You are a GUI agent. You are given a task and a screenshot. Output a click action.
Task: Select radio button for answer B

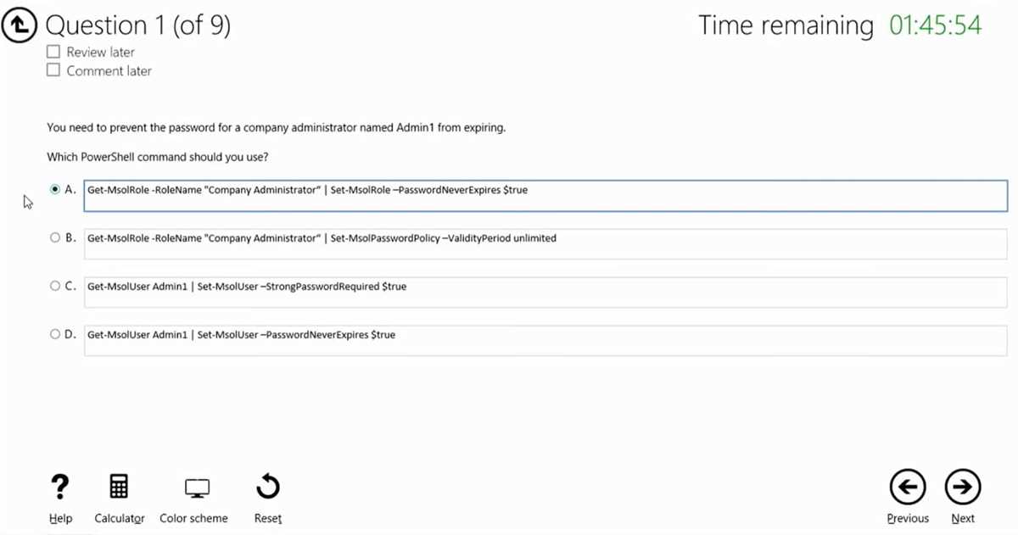point(55,238)
